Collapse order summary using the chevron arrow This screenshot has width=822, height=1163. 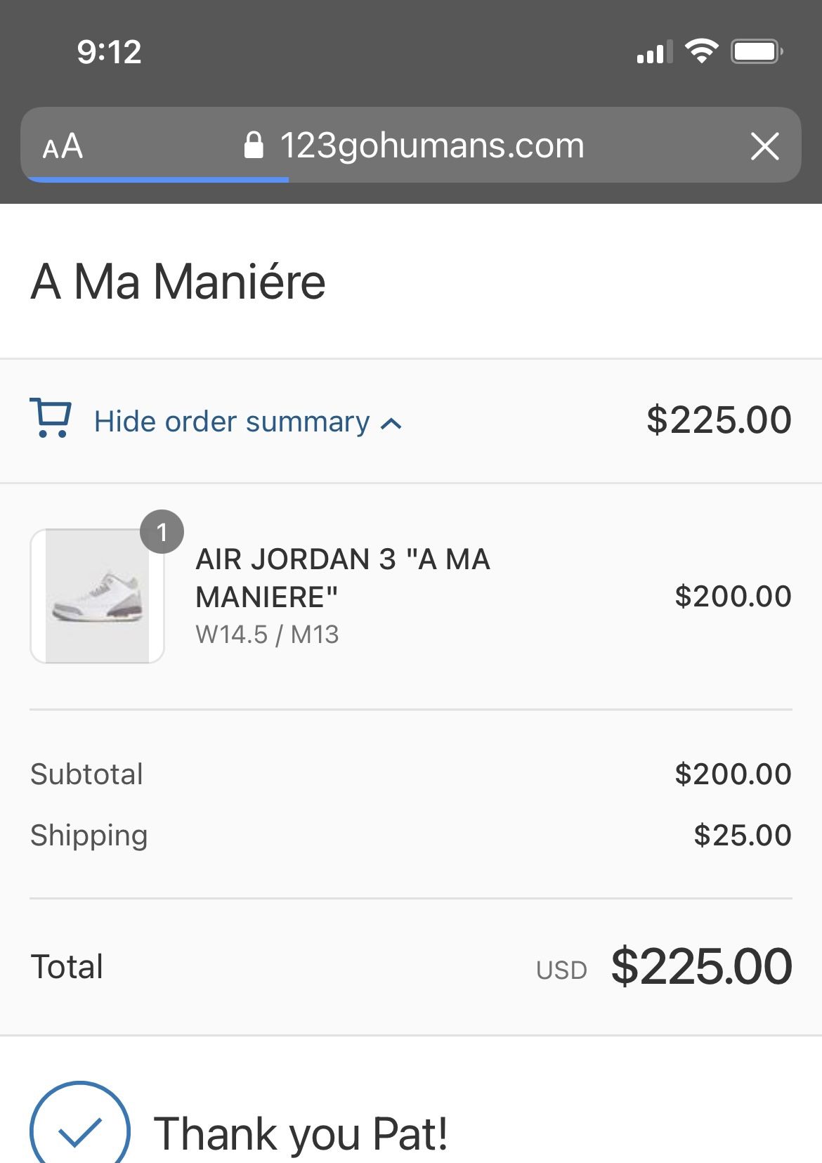[x=391, y=424]
